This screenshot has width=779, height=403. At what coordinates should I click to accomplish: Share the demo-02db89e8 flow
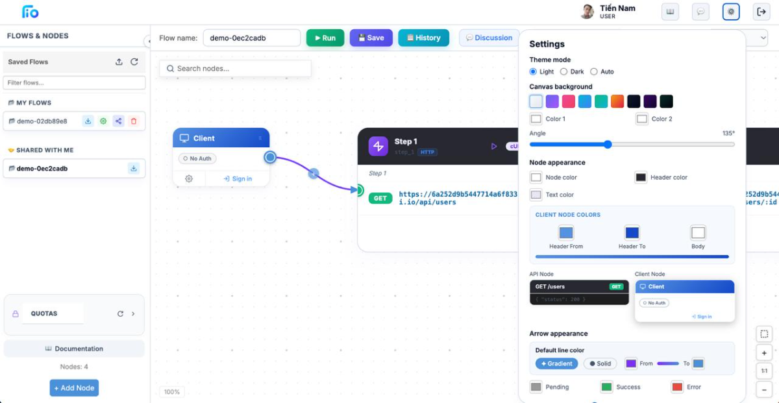coord(118,121)
